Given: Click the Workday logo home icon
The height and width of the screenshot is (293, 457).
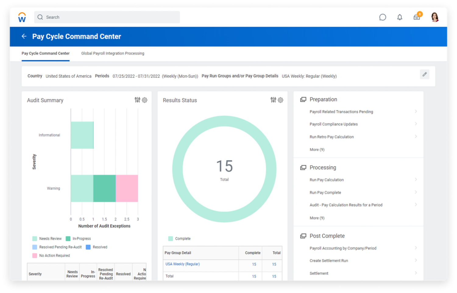Looking at the screenshot, I should 22,17.
